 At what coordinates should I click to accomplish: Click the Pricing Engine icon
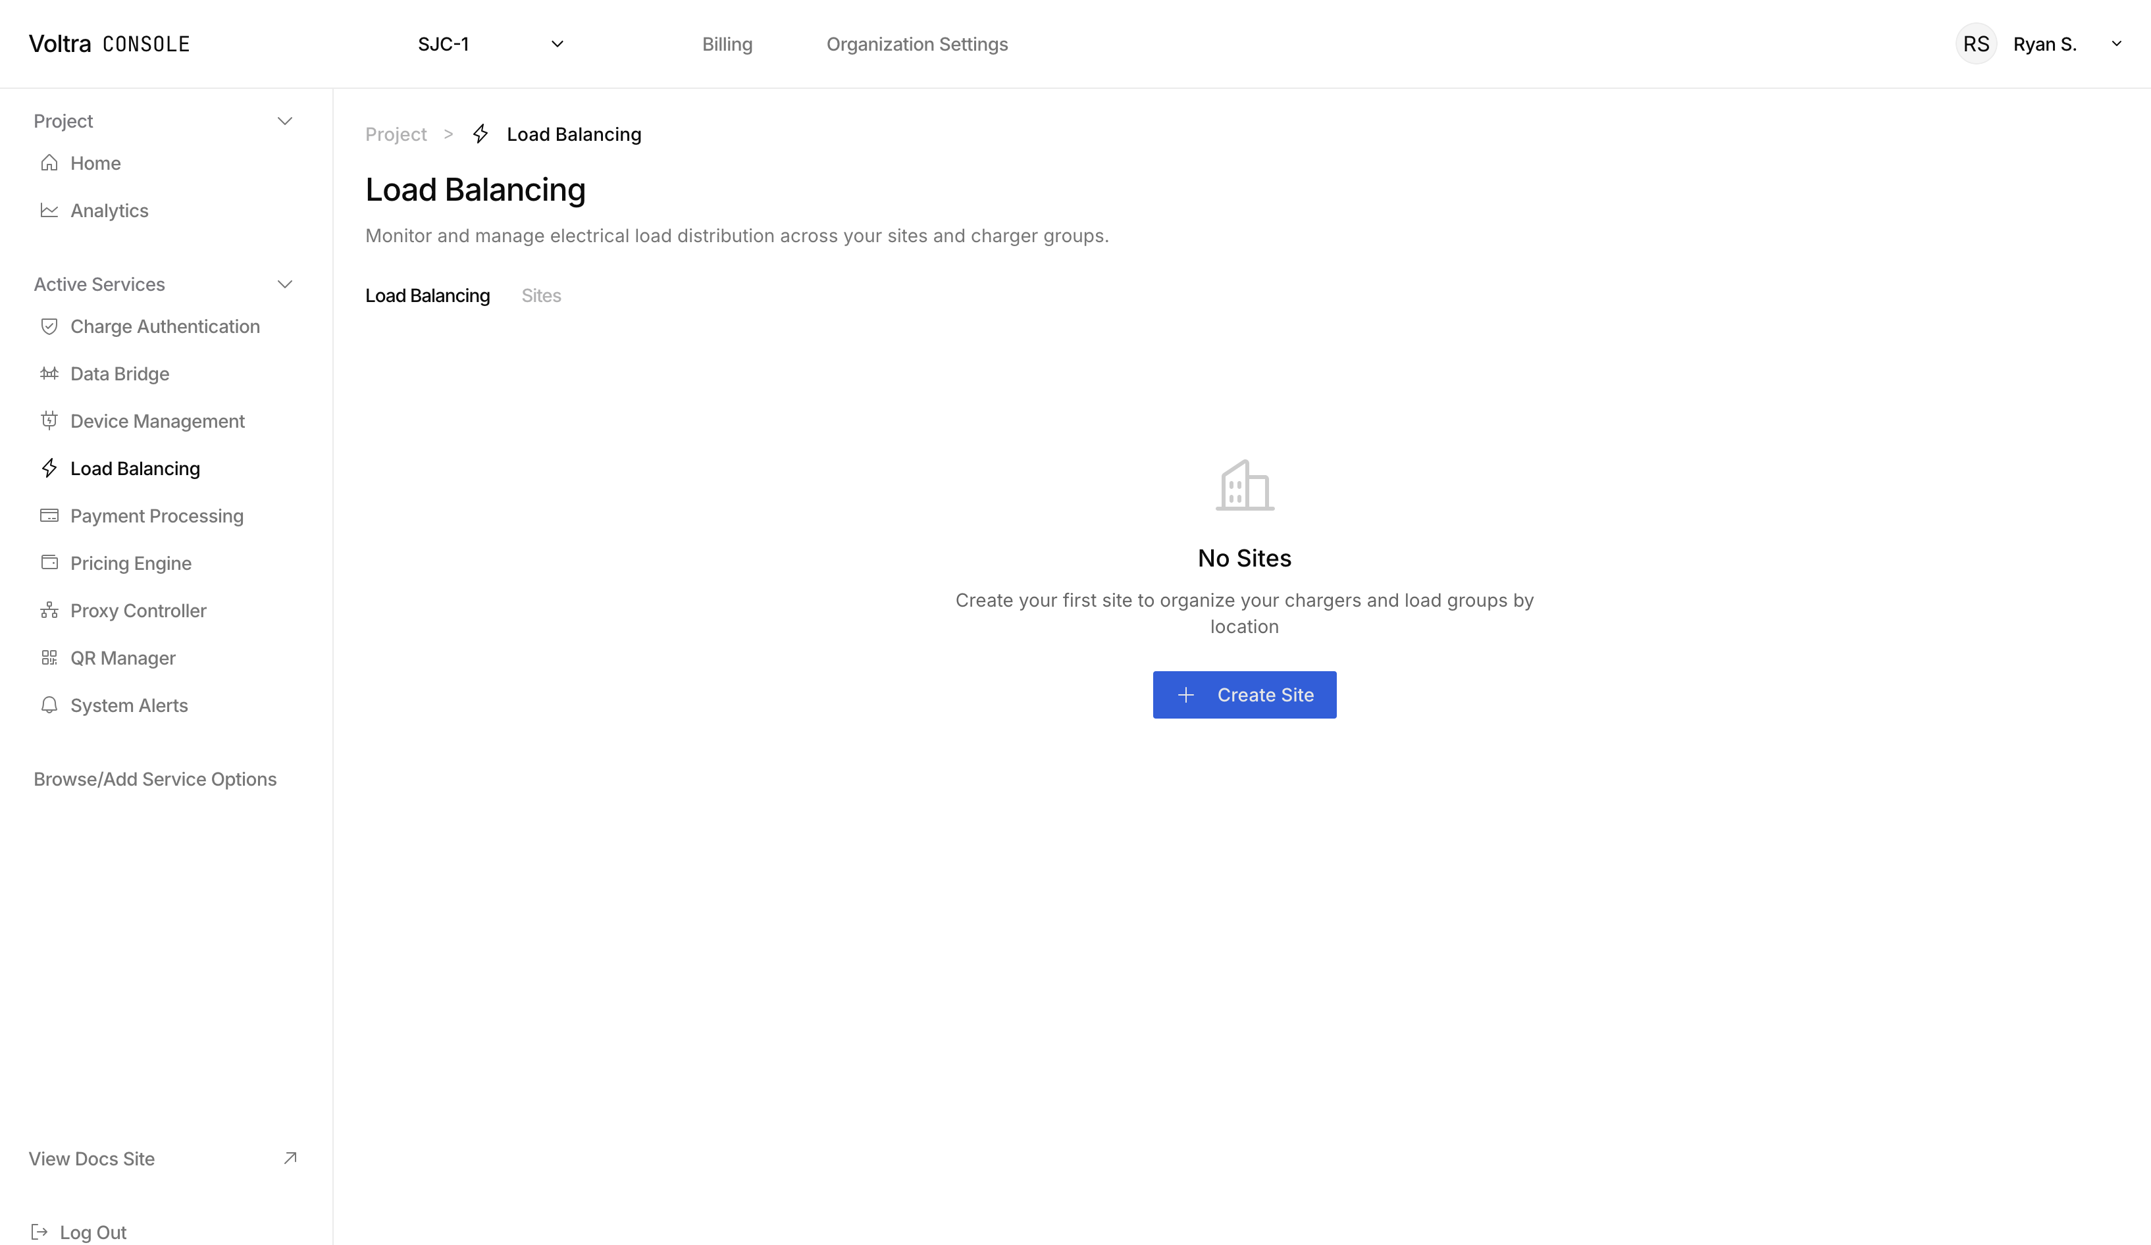pyautogui.click(x=49, y=563)
